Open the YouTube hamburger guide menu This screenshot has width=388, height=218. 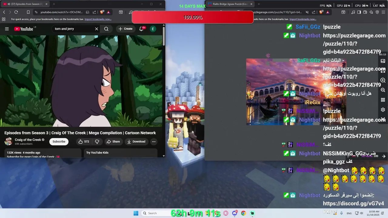coord(7,29)
